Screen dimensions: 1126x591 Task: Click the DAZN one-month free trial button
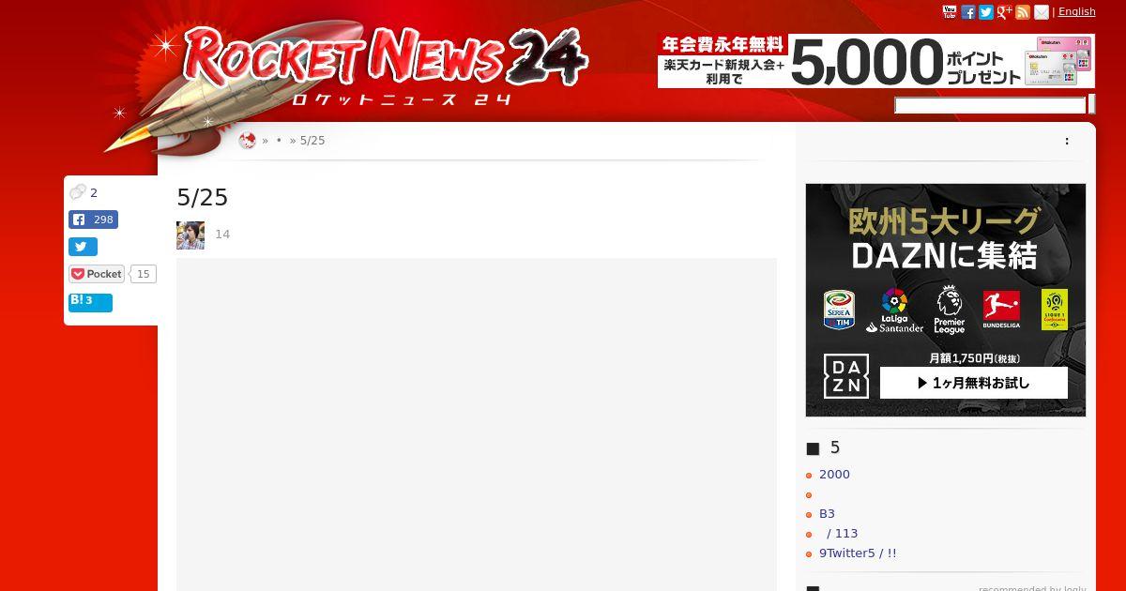tap(973, 383)
